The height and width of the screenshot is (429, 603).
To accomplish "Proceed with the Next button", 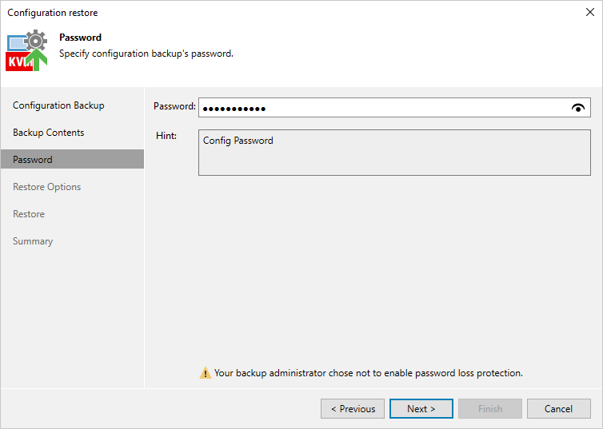I will (421, 409).
